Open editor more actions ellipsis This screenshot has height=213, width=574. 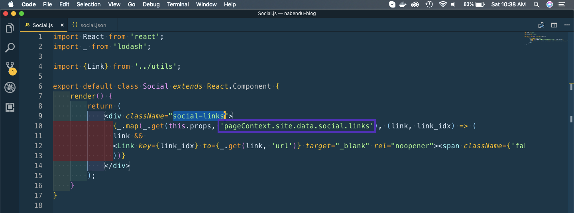567,25
